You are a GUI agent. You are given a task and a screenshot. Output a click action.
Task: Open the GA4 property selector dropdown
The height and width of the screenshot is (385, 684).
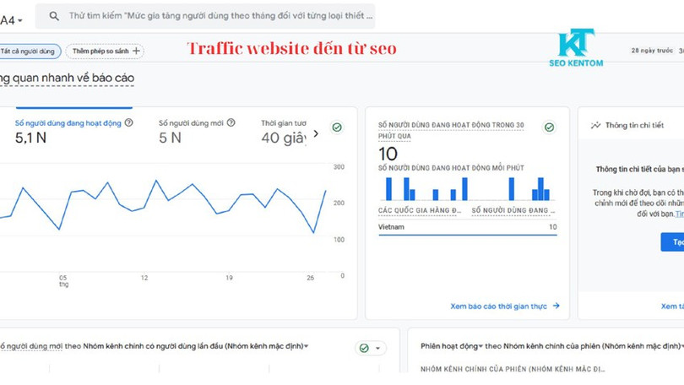click(x=12, y=19)
